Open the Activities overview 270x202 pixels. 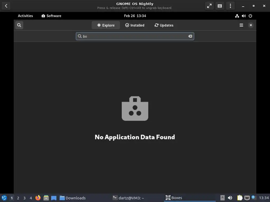(25, 16)
